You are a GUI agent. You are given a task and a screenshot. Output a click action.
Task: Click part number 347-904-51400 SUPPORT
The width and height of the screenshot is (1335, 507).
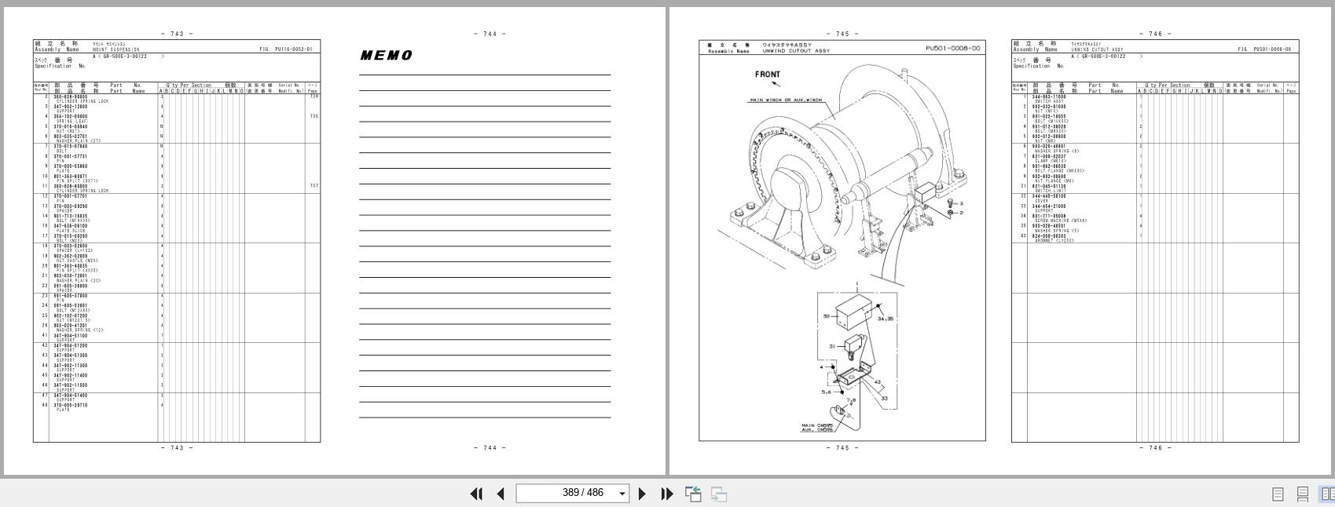pos(71,396)
